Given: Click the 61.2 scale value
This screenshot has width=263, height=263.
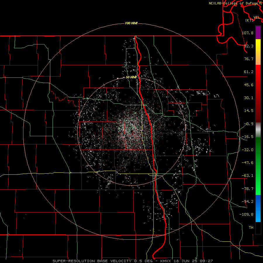Looking at the screenshot, I should coord(249,72).
